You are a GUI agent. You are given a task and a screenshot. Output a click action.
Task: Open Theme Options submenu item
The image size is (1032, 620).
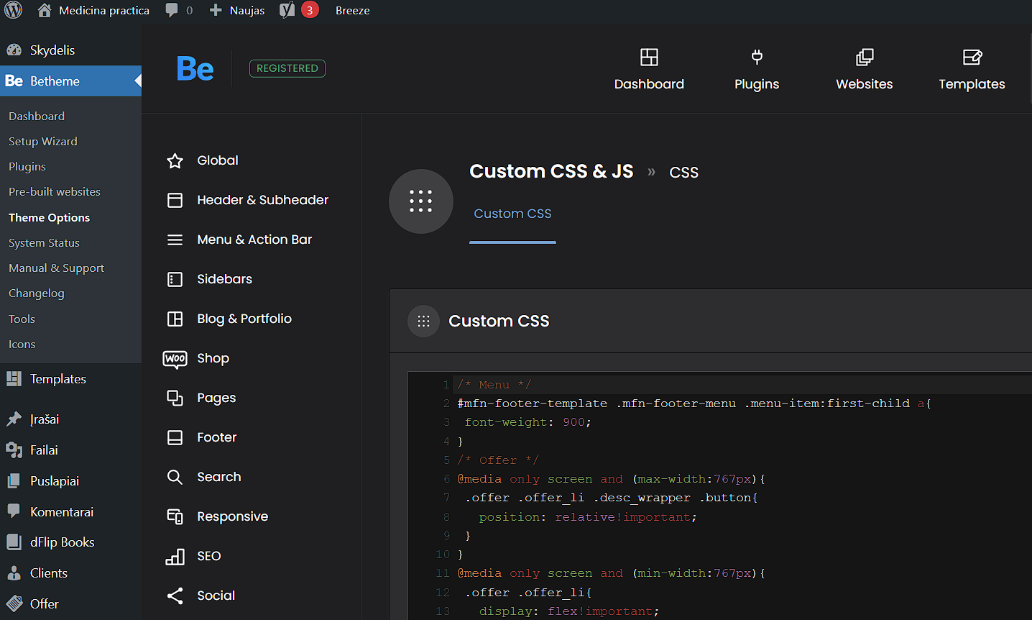pos(49,217)
